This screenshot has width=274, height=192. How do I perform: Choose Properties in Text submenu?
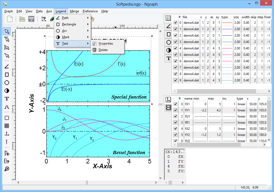point(108,44)
